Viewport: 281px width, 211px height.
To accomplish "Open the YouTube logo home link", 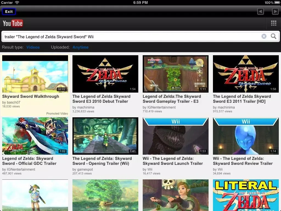I will pos(13,23).
